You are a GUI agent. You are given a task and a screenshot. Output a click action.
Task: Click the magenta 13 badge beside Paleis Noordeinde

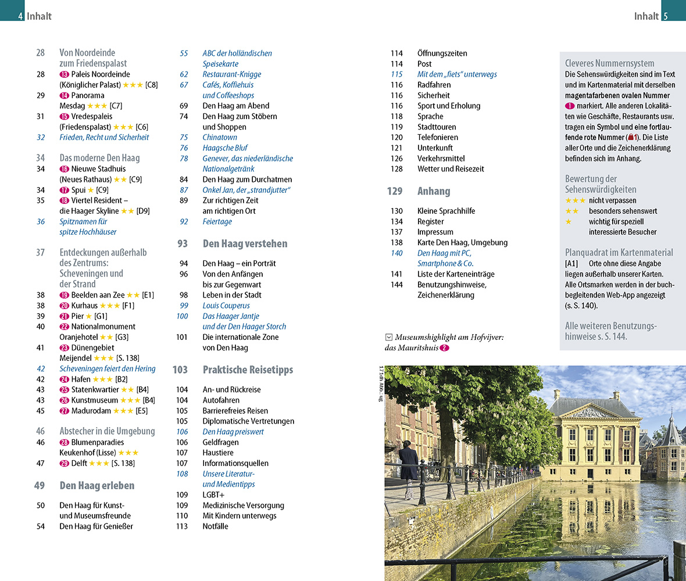(64, 74)
